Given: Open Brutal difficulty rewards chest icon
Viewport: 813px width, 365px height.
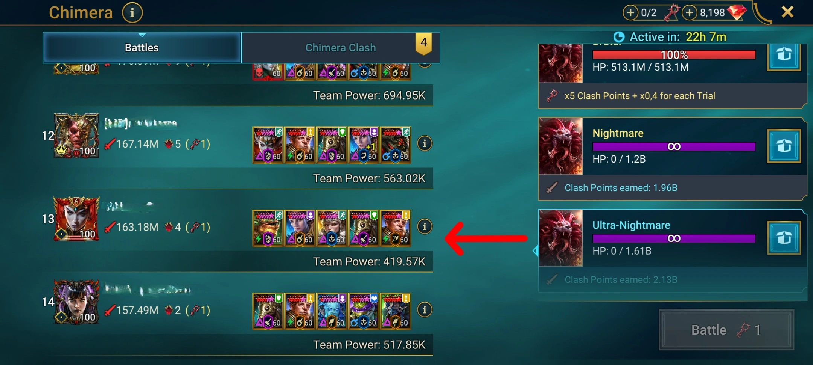Looking at the screenshot, I should tap(784, 56).
